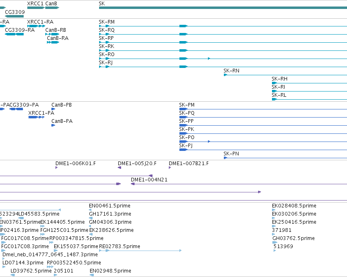347x277 pixels.
Task: Select protein SK-PO
Action: click(x=263, y=142)
